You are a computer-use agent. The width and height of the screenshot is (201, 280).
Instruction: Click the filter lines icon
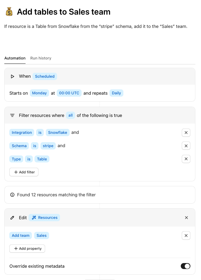click(13, 116)
